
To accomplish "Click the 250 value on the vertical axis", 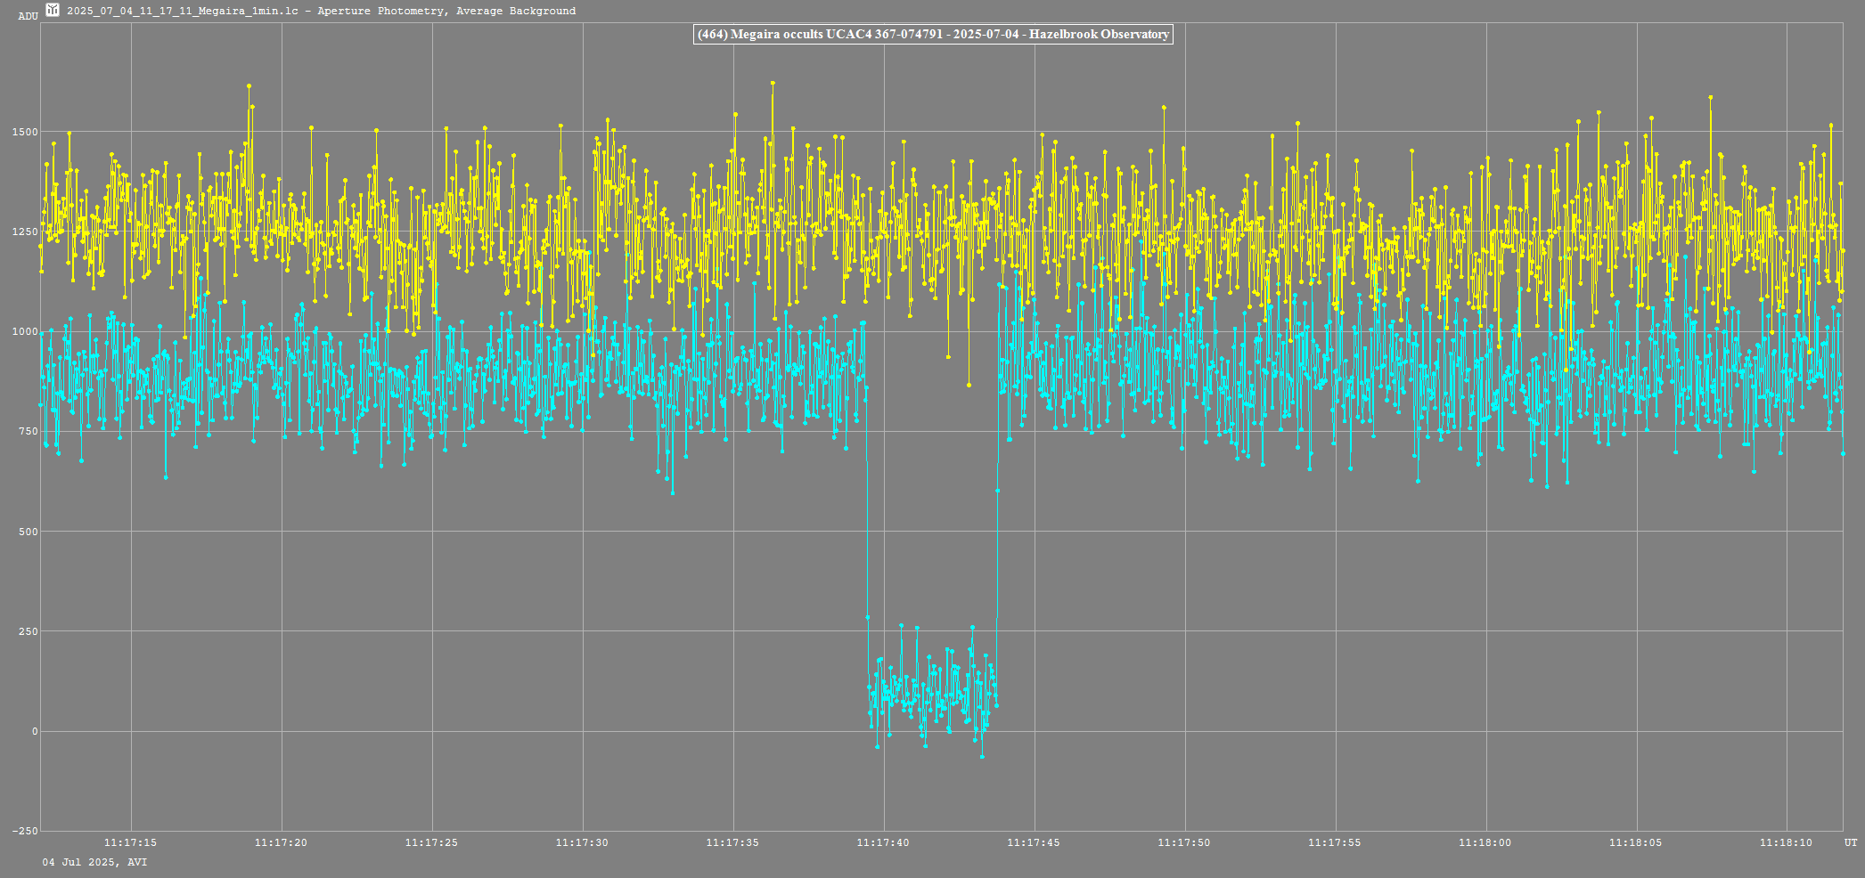I will 29,631.
